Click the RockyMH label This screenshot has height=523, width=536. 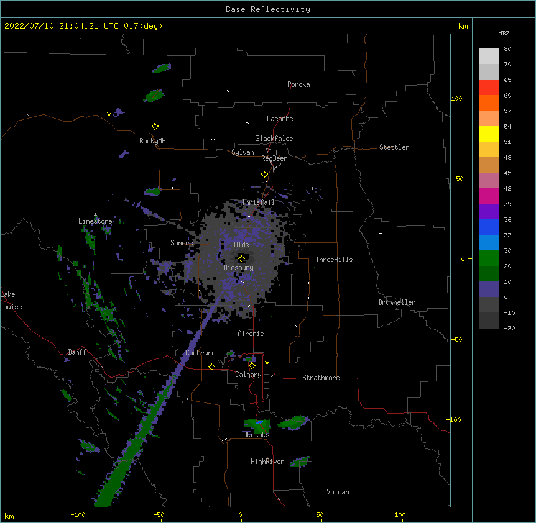coord(152,141)
